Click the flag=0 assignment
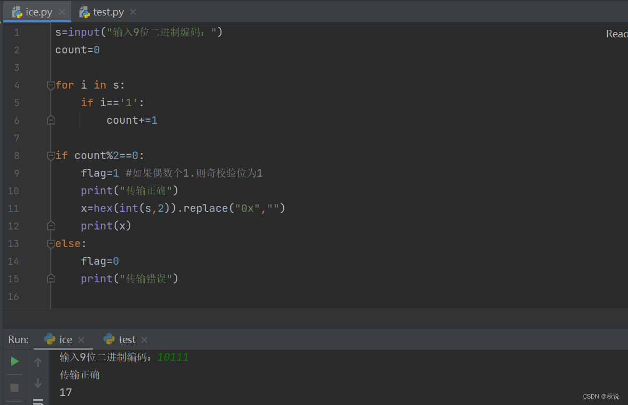 (x=100, y=261)
